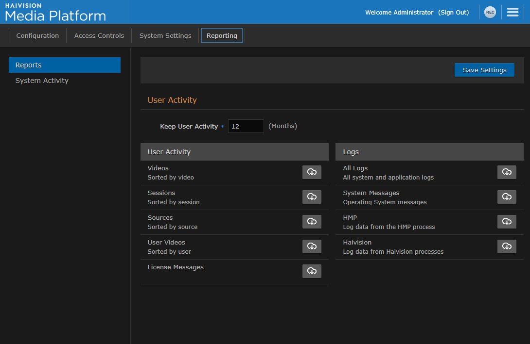Open the hamburger navigation menu
The height and width of the screenshot is (344, 530).
(512, 12)
